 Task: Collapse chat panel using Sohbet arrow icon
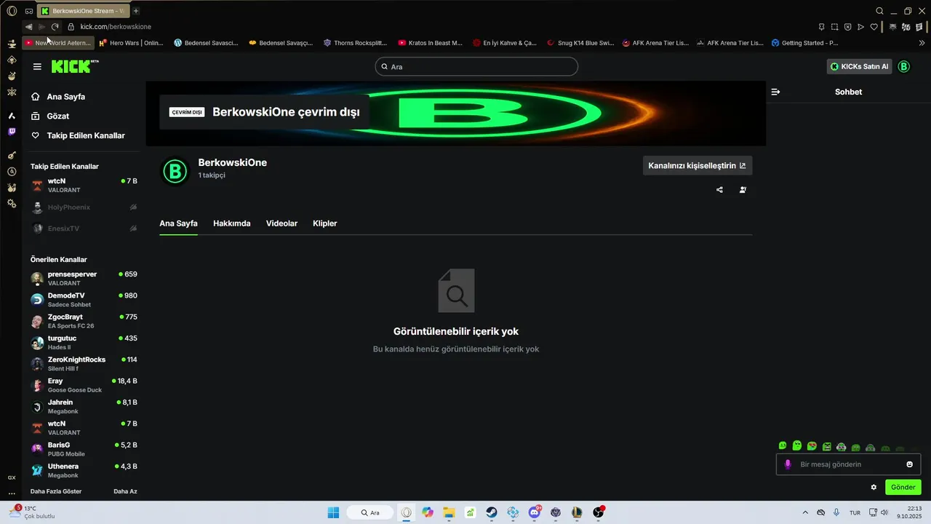(775, 92)
